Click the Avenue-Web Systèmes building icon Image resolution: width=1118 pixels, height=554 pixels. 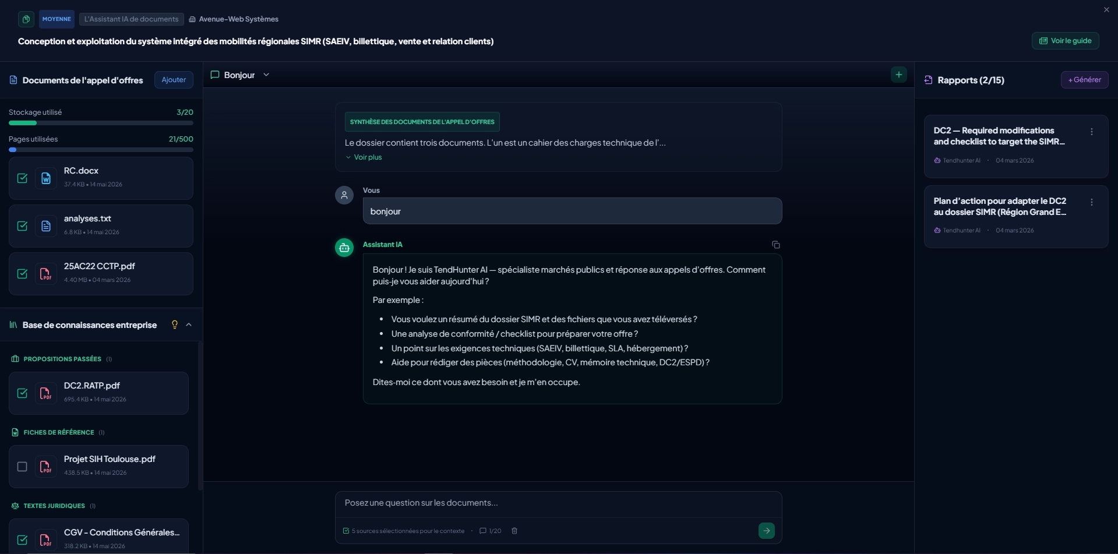click(192, 19)
